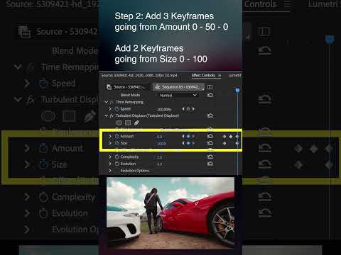Image resolution: width=341 pixels, height=255 pixels.
Task: Go to previous Amount keyframe
Action: (183, 136)
